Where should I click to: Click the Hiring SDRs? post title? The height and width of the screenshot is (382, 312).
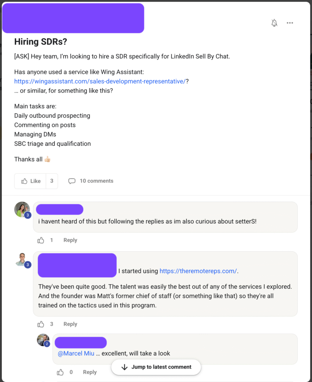(41, 42)
